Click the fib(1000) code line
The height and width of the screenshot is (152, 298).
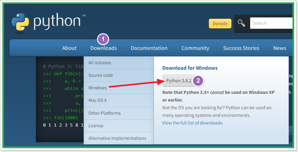60,118
